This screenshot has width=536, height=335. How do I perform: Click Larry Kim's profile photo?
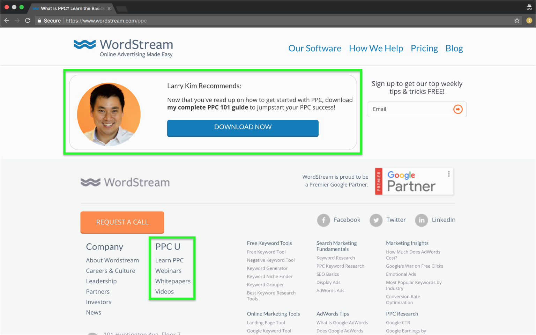pyautogui.click(x=109, y=114)
